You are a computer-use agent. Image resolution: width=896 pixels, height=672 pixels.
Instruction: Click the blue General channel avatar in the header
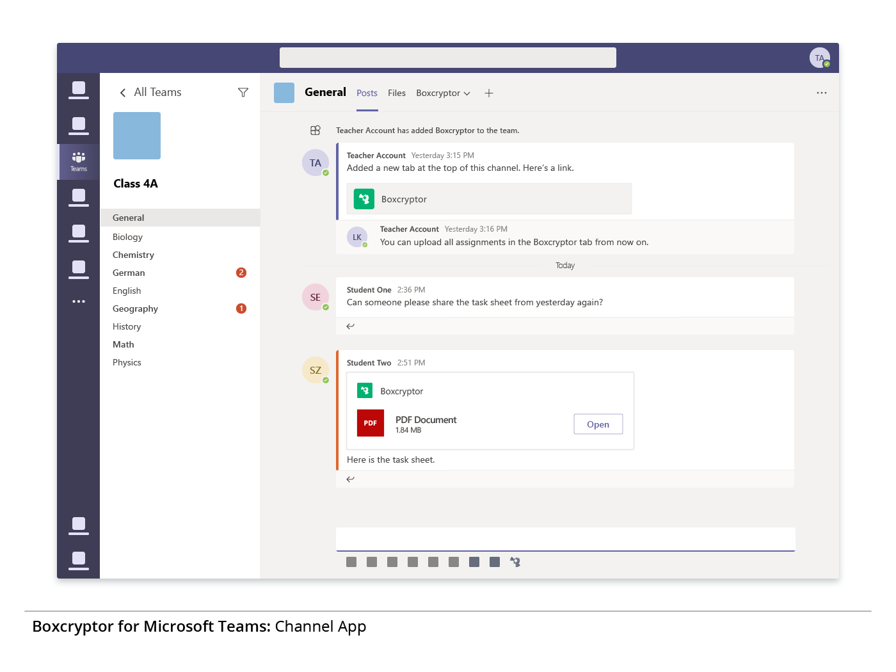coord(284,93)
